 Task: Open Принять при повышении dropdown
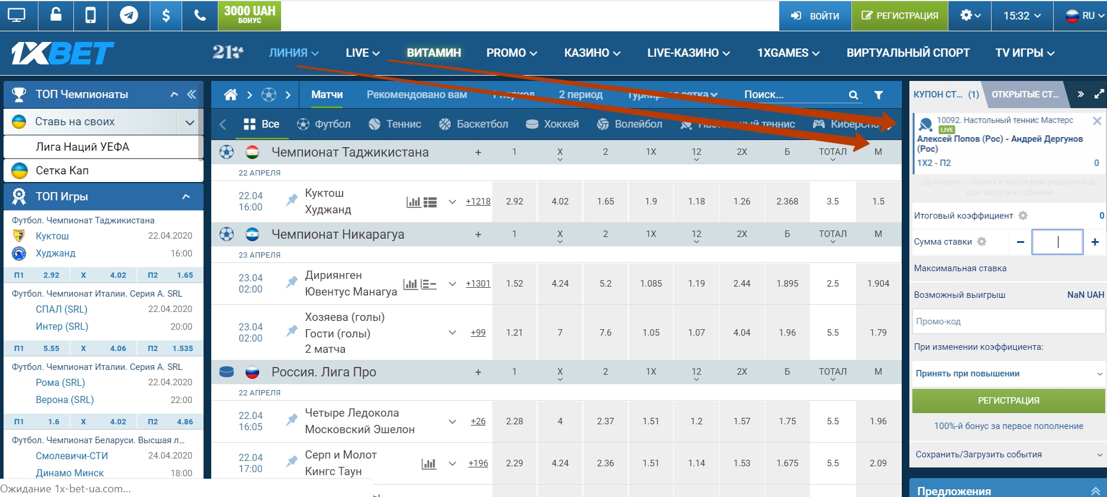tap(1008, 373)
